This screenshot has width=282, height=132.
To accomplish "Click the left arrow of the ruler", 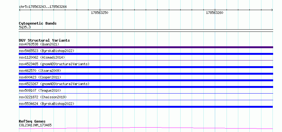I will [x=20, y=10].
